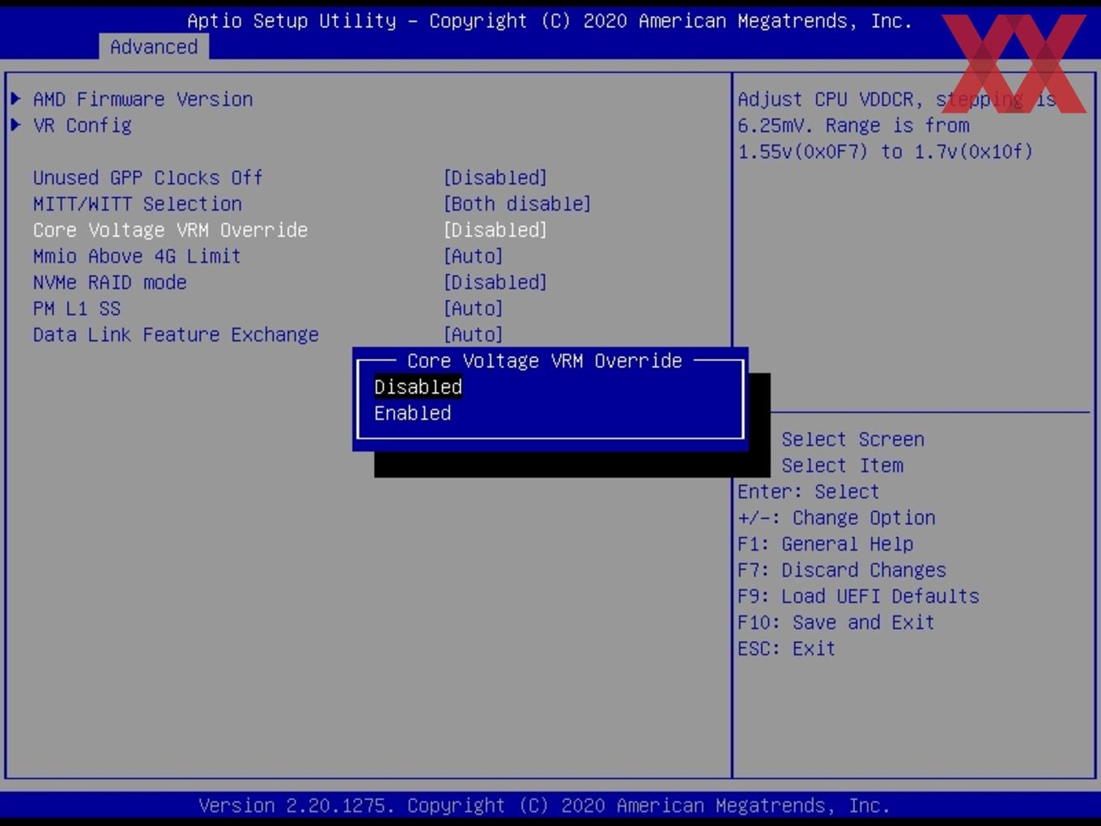Select Disabled in the popup list
Viewport: 1101px width, 826px height.
418,387
